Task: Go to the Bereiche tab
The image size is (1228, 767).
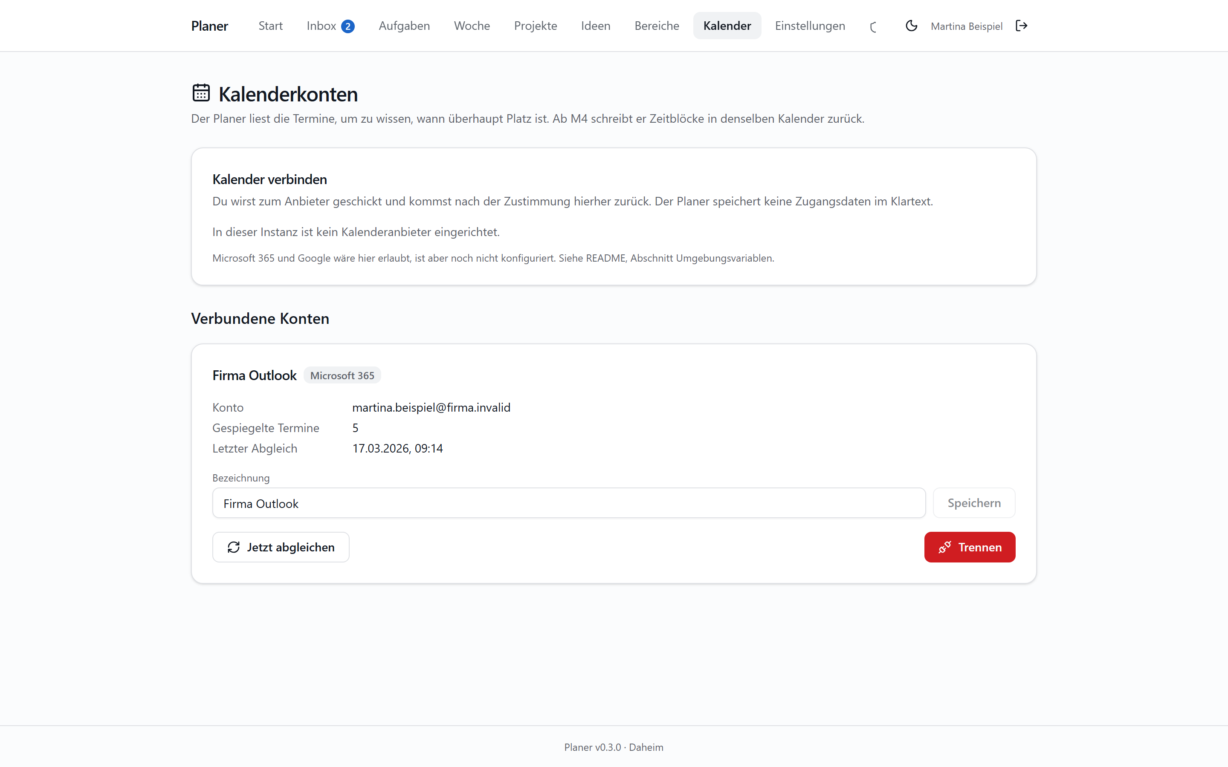Action: click(x=657, y=26)
